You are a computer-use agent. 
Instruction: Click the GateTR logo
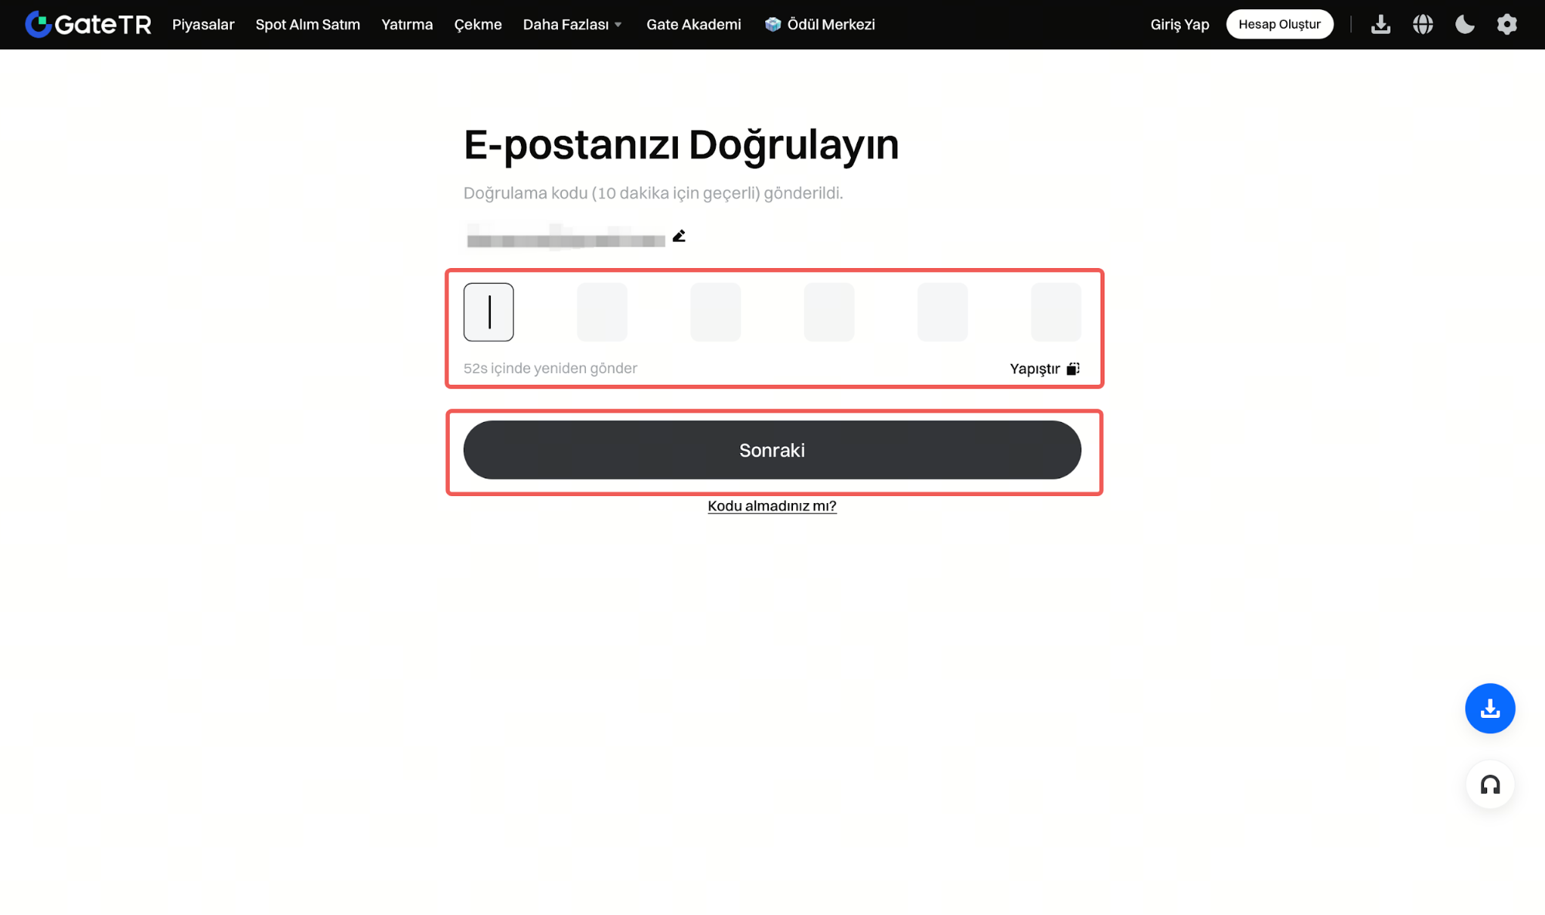[87, 25]
